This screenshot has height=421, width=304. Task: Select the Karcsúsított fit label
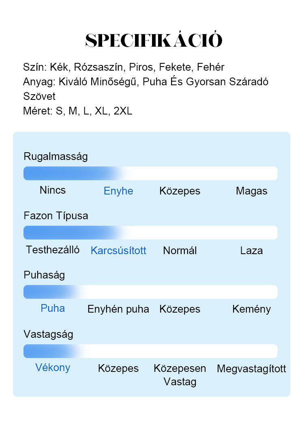coord(118,250)
